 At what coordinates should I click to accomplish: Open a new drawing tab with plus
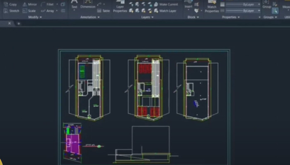tap(19, 24)
